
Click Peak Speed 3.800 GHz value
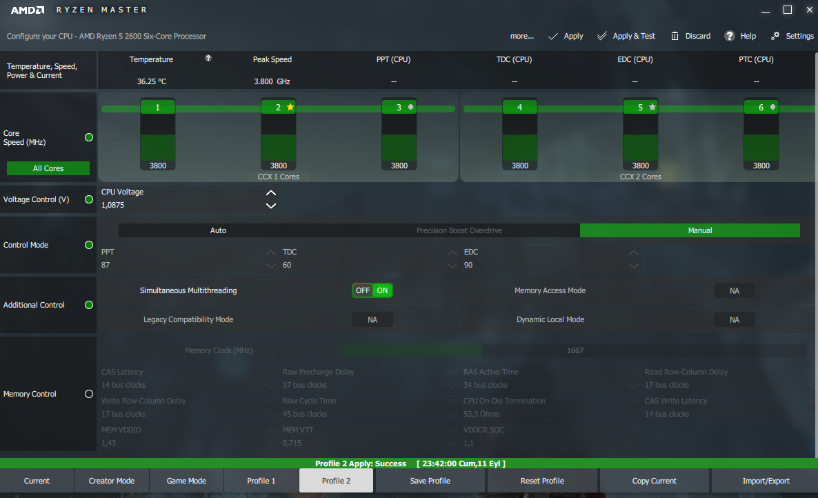pyautogui.click(x=272, y=81)
